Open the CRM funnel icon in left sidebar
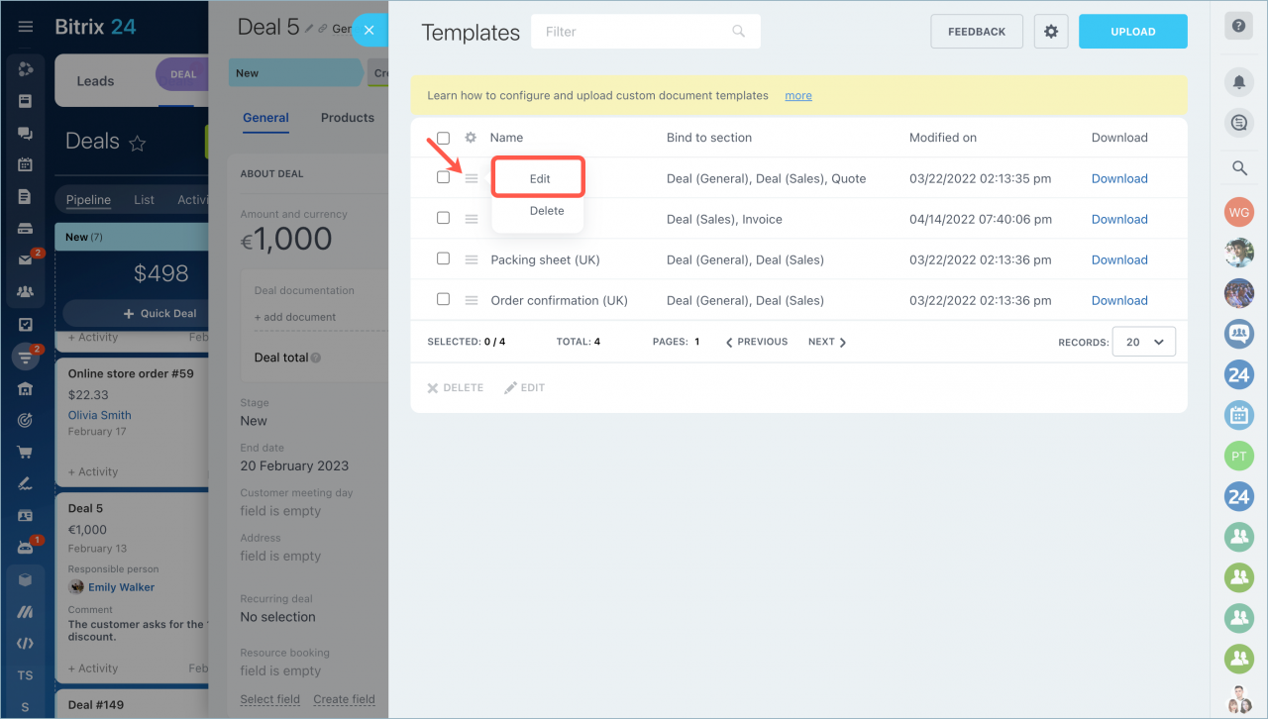The image size is (1268, 719). pos(26,357)
